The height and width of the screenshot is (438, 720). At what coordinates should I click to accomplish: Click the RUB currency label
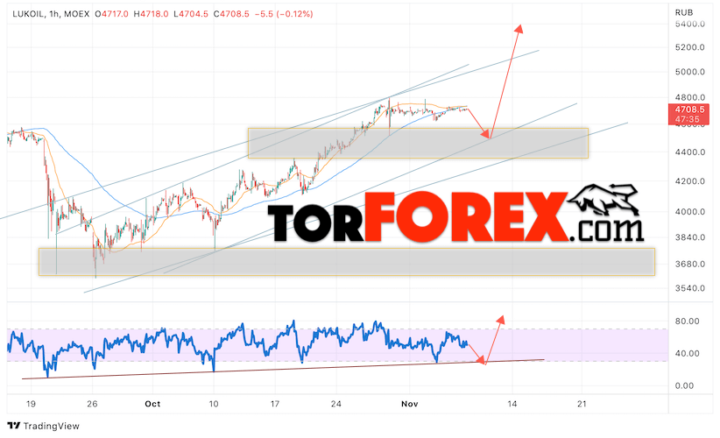tap(684, 12)
